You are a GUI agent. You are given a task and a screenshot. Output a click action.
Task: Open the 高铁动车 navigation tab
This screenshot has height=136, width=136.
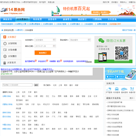pos(52,19)
